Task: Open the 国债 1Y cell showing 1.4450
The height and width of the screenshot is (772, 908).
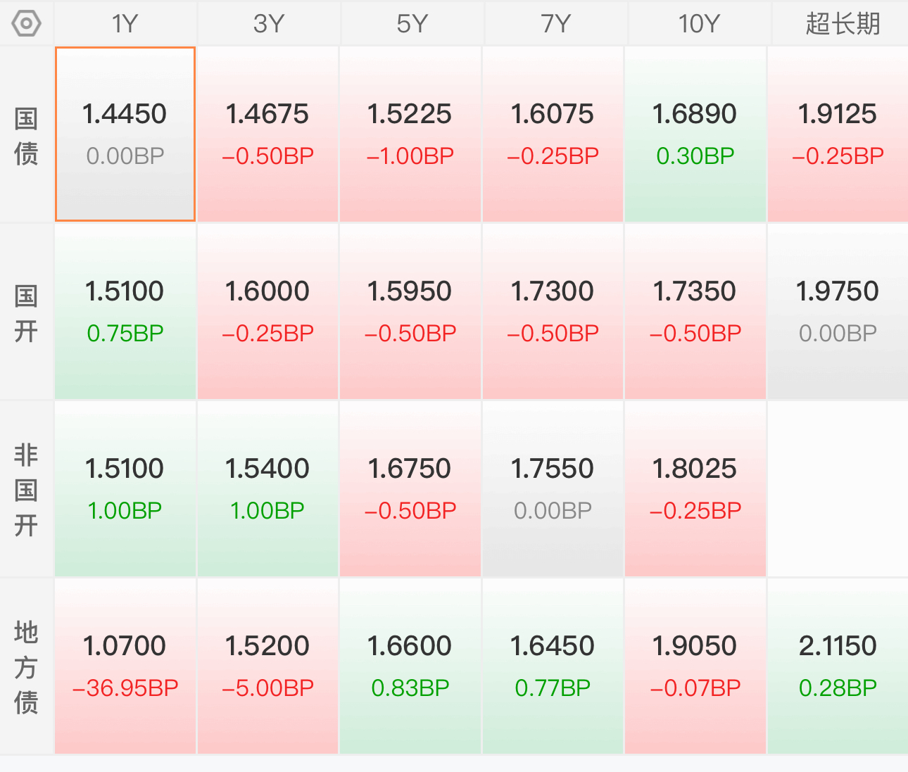Action: coord(125,134)
